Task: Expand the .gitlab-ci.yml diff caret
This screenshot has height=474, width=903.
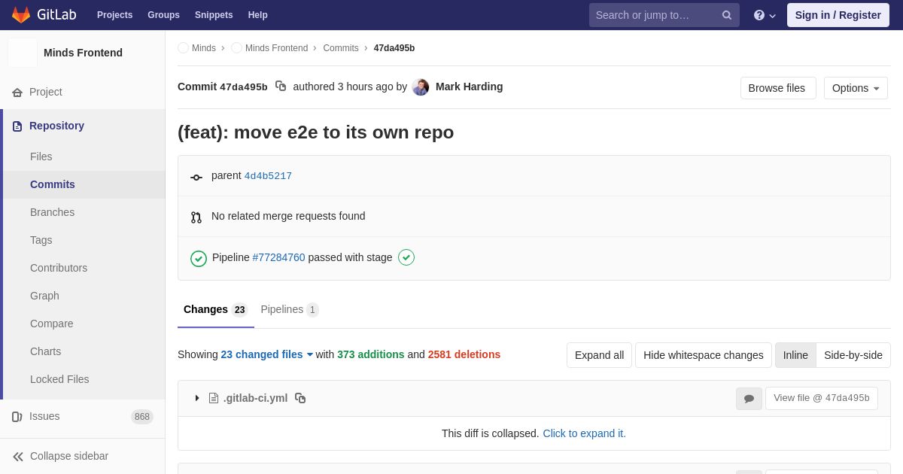Action: (197, 398)
